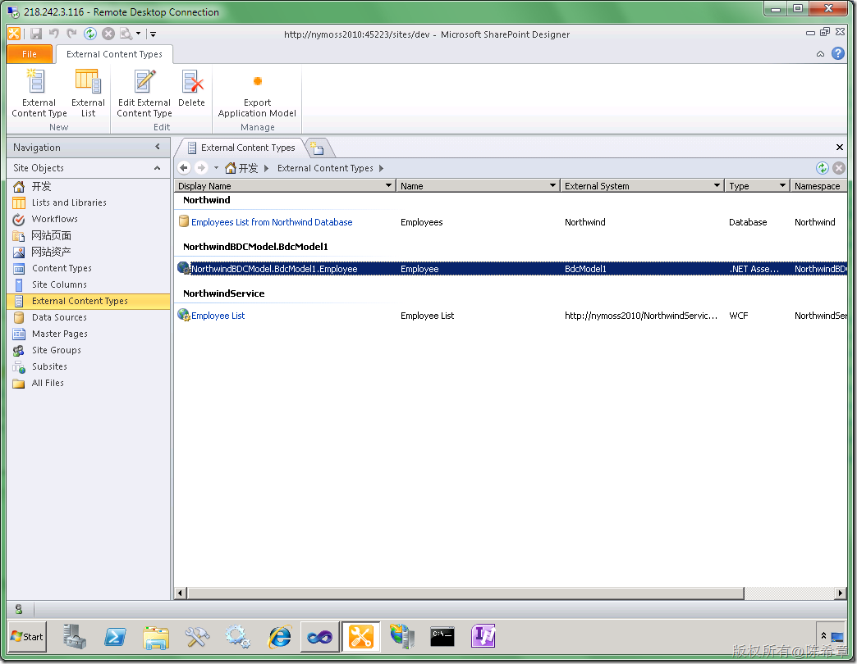Viewport: 857px width, 664px height.
Task: Click the Stop icon in quick access toolbar
Action: tap(108, 34)
